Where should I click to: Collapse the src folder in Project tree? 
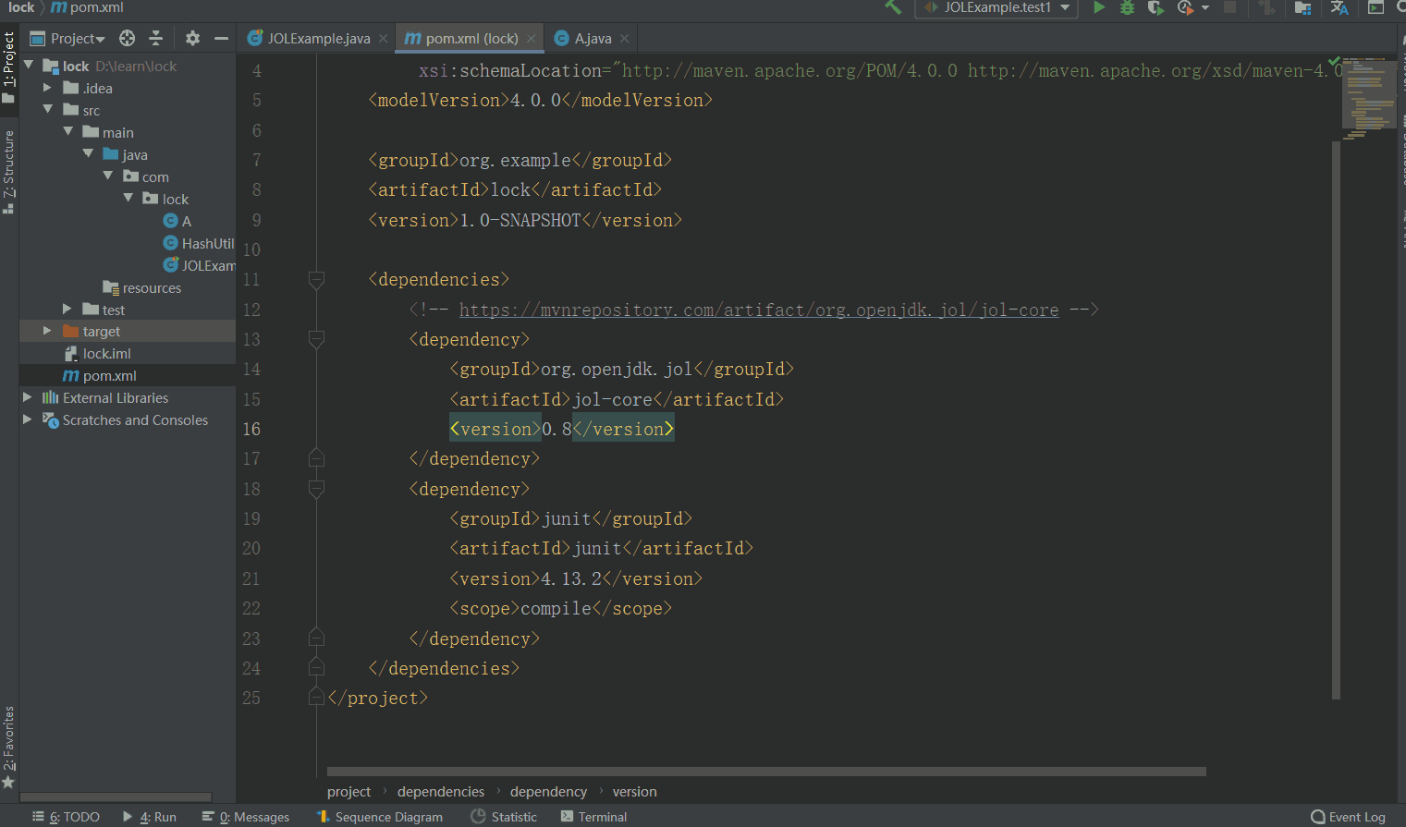pos(67,110)
